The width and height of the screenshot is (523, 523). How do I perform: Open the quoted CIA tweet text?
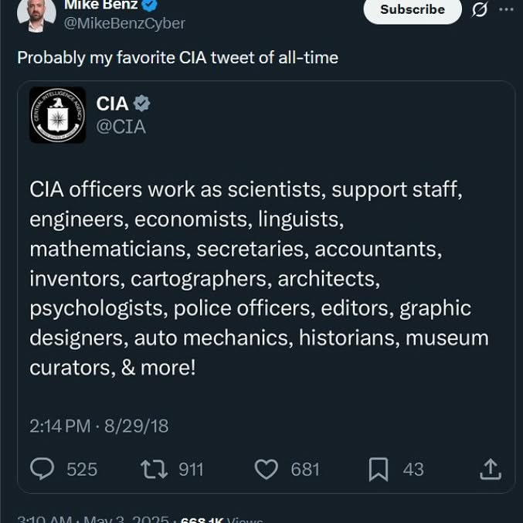click(259, 279)
